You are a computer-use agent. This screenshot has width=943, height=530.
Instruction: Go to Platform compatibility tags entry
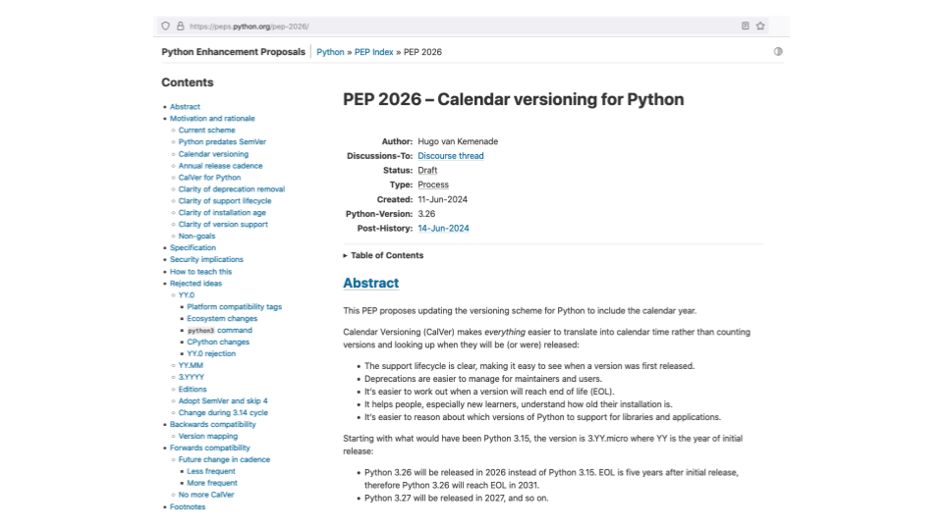[x=234, y=306]
